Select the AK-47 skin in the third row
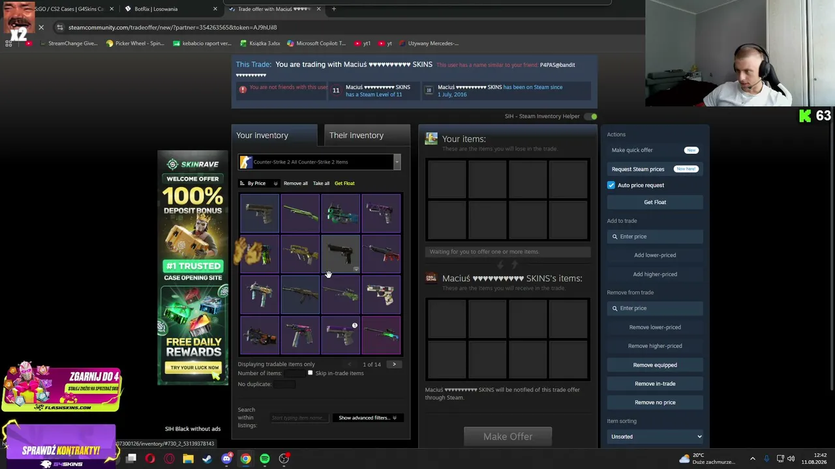835x469 pixels. (x=300, y=294)
